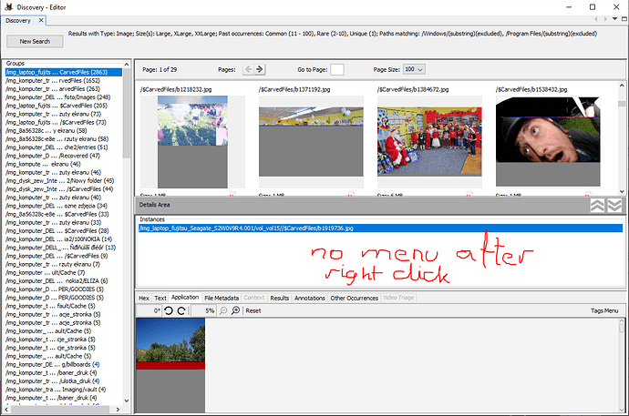Viewport: 629px width, 416px height.
Task: Collapse details area with up double-arrow
Action: (x=597, y=205)
